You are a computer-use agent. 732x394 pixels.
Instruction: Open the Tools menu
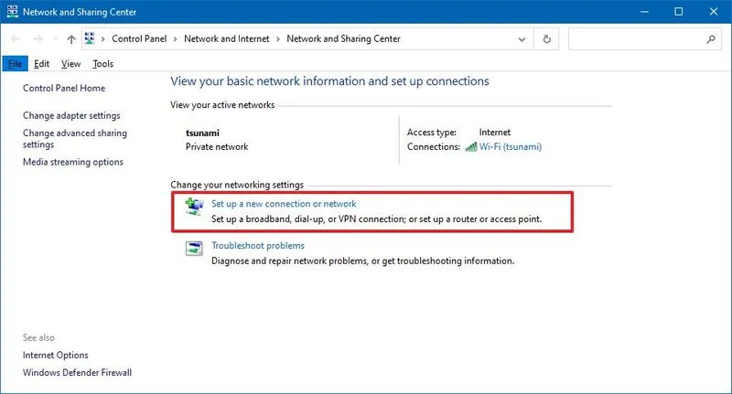tap(102, 64)
